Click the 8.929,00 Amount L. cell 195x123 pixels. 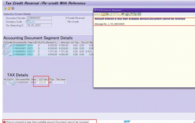(52, 48)
